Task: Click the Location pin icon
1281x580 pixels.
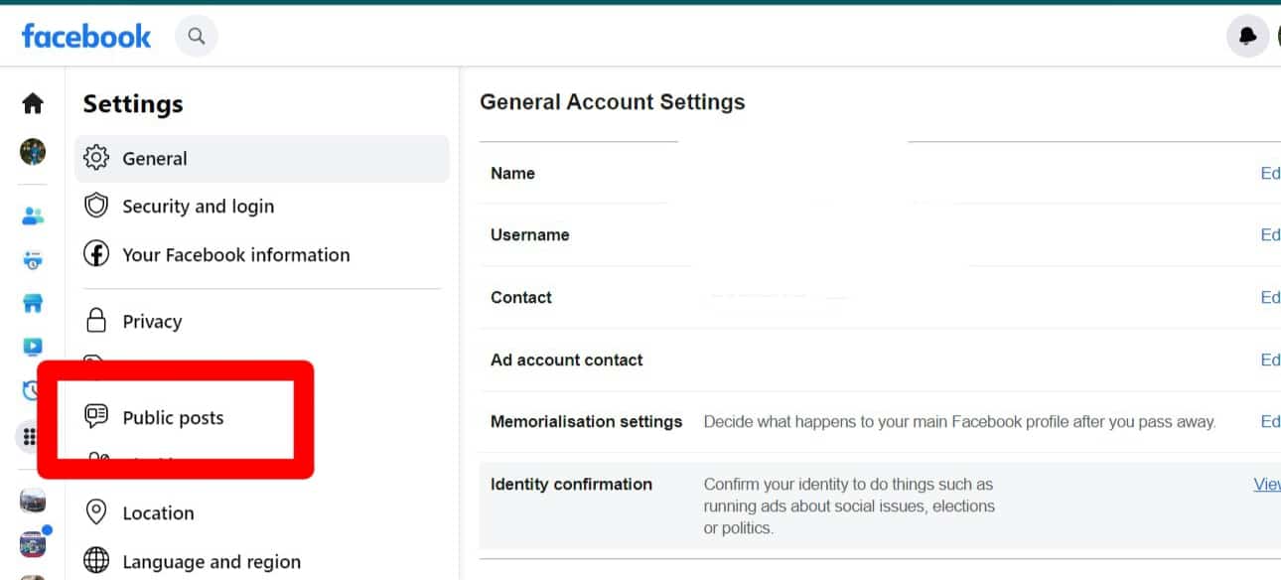Action: [96, 512]
